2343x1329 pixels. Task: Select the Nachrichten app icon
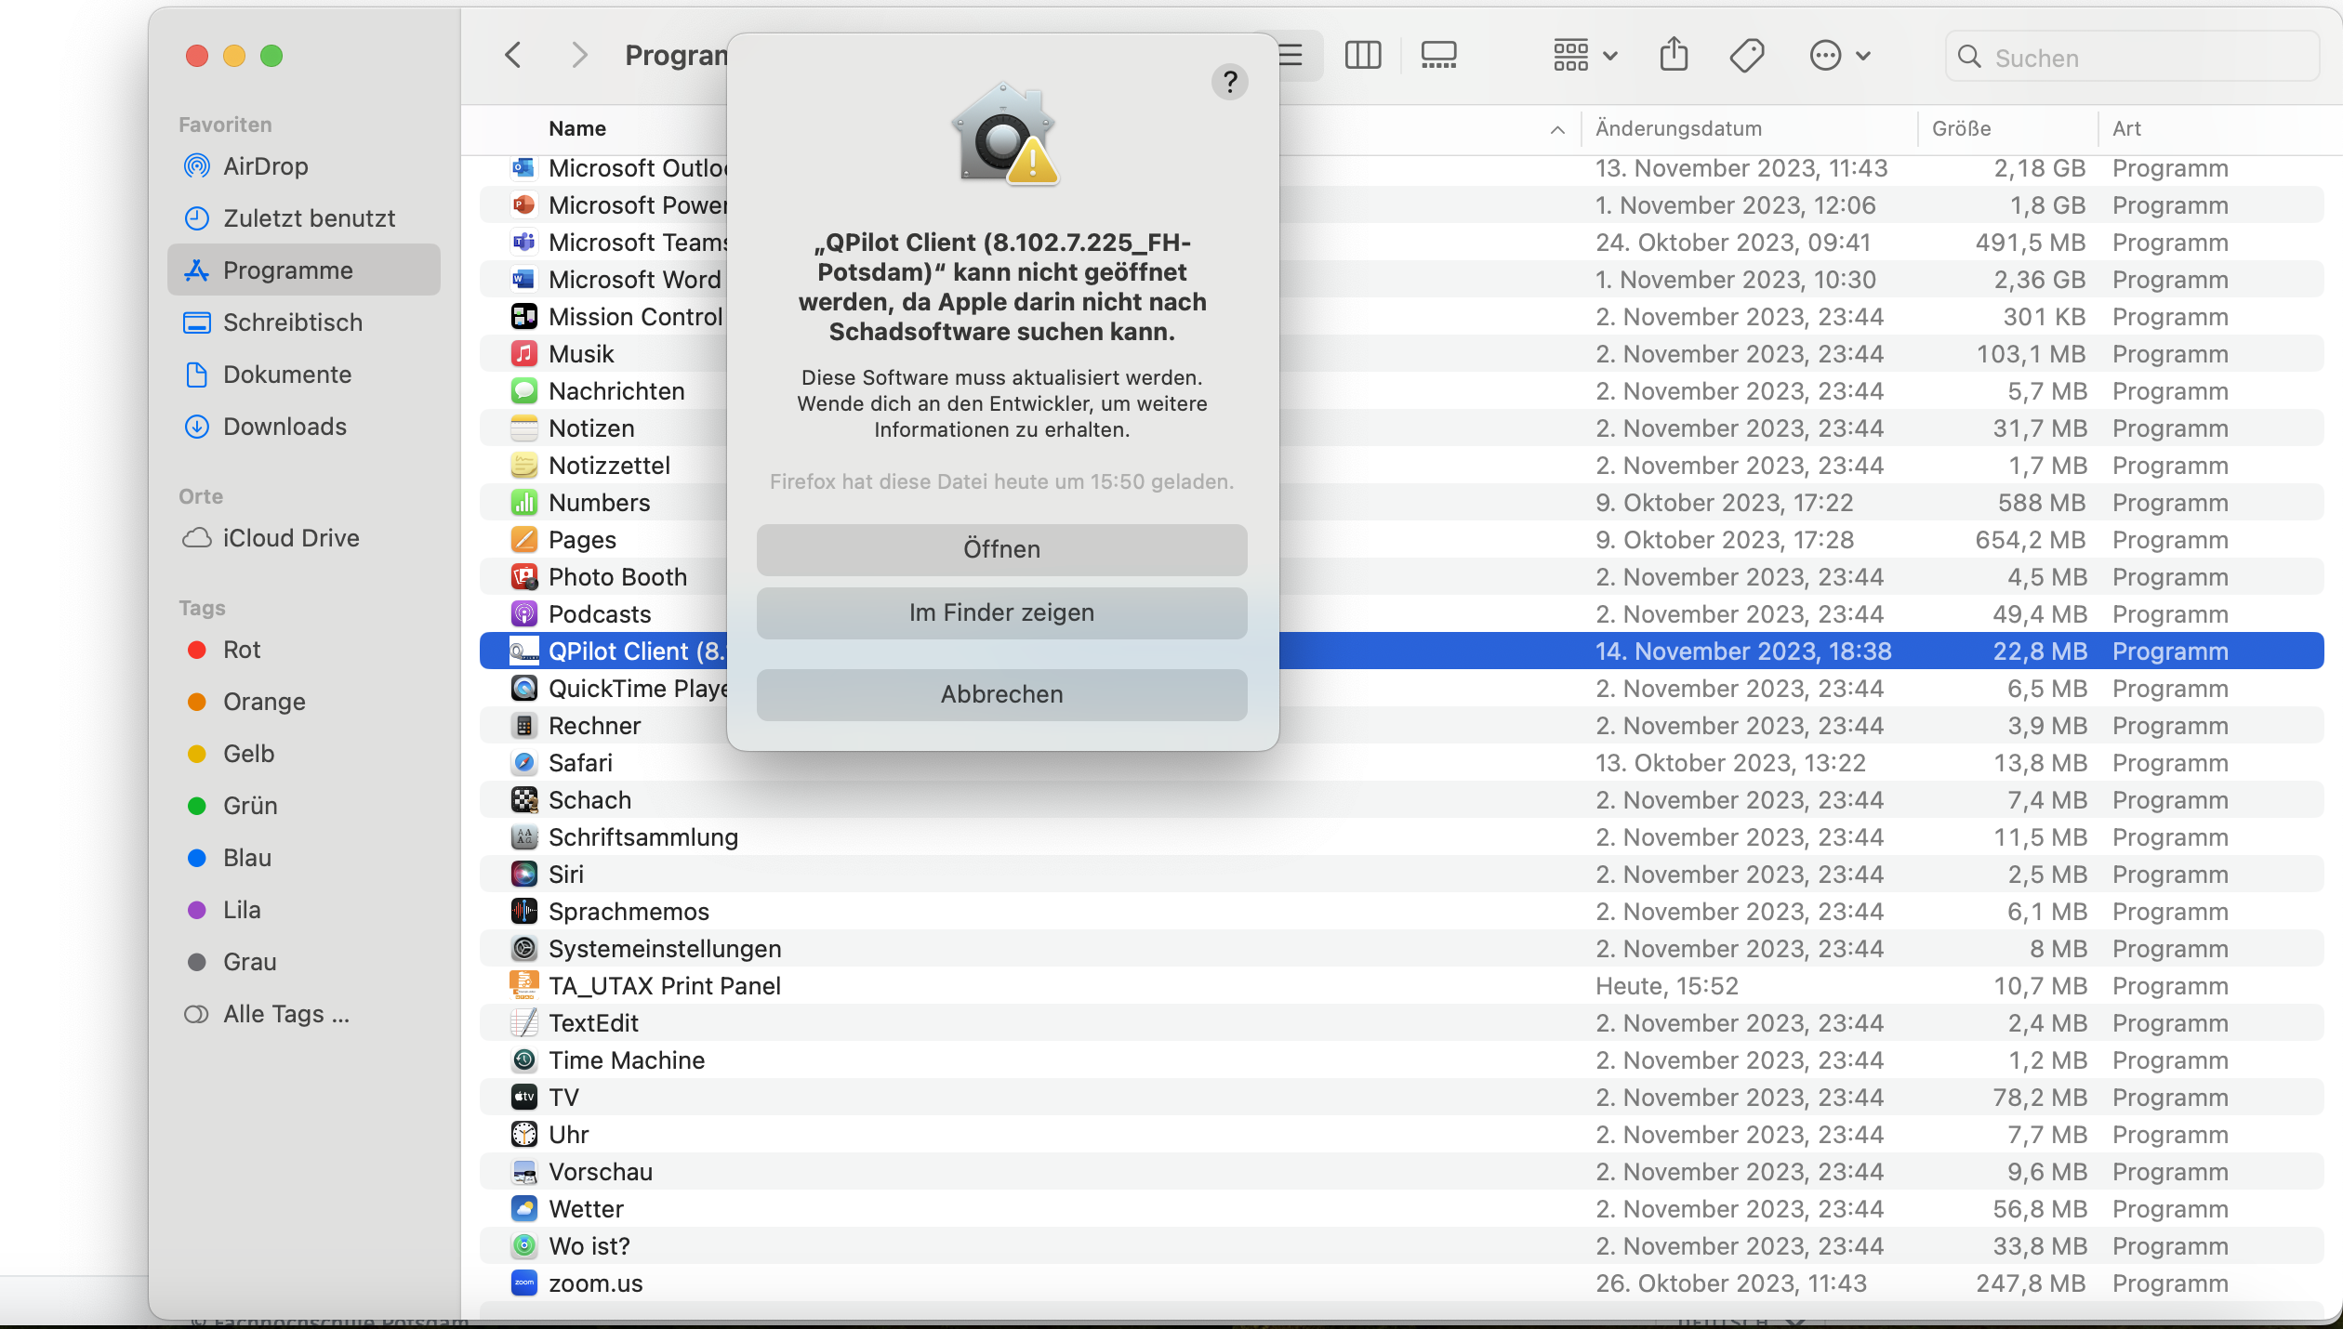(x=524, y=391)
